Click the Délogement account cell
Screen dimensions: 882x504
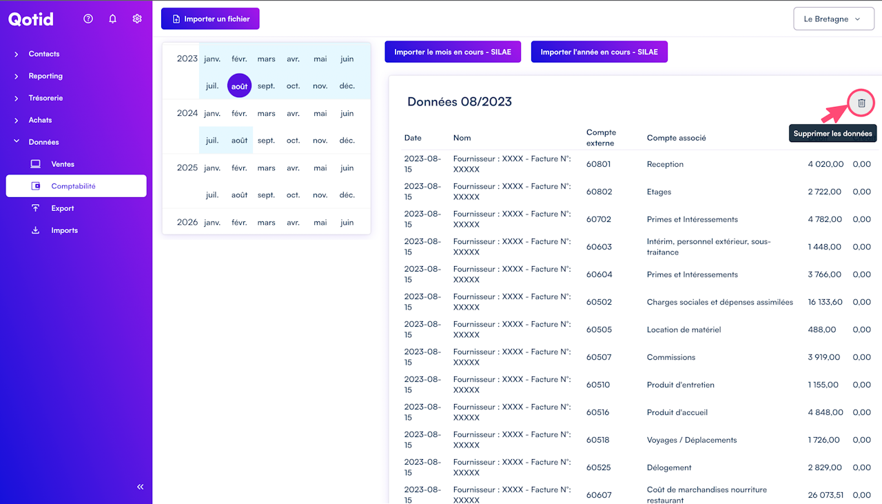[669, 467]
